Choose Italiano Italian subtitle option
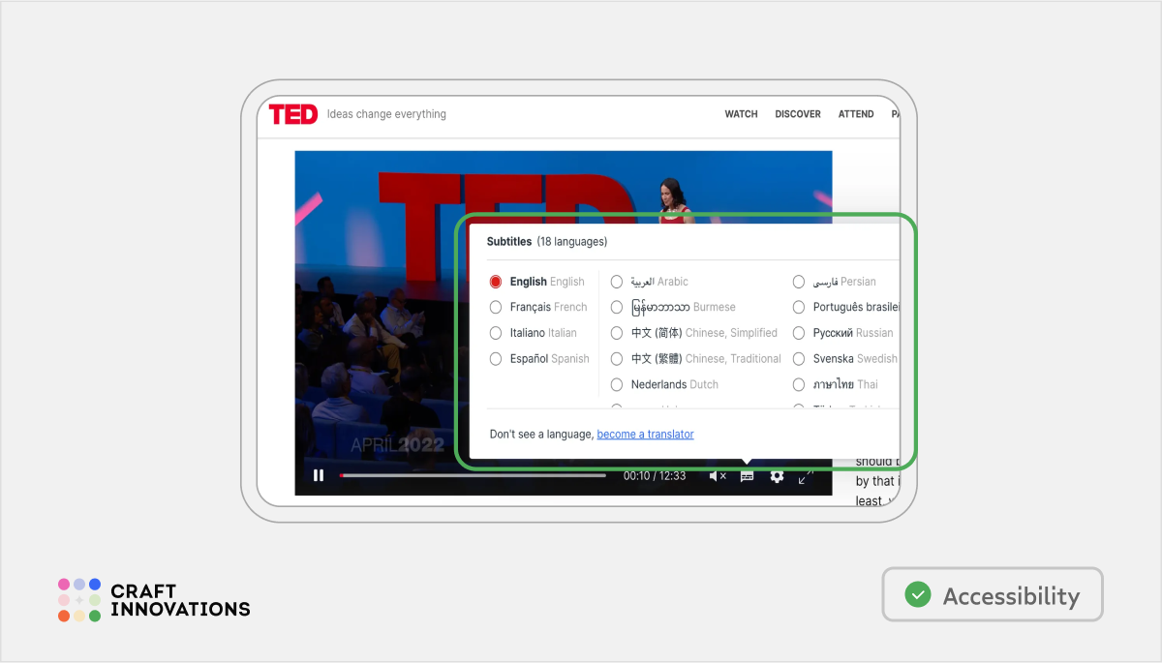 coord(496,333)
